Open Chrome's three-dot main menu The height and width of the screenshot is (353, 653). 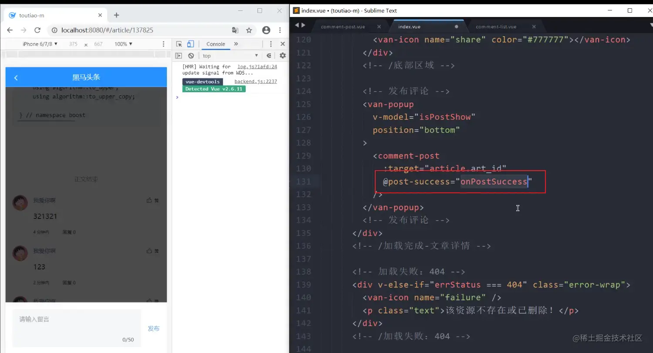281,30
